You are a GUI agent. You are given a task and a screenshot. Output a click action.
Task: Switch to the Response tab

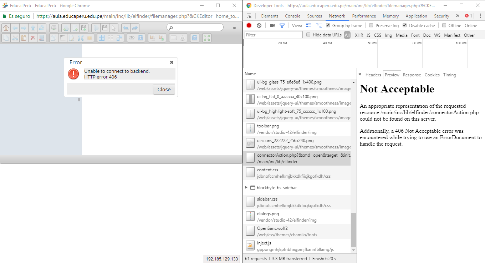[412, 75]
